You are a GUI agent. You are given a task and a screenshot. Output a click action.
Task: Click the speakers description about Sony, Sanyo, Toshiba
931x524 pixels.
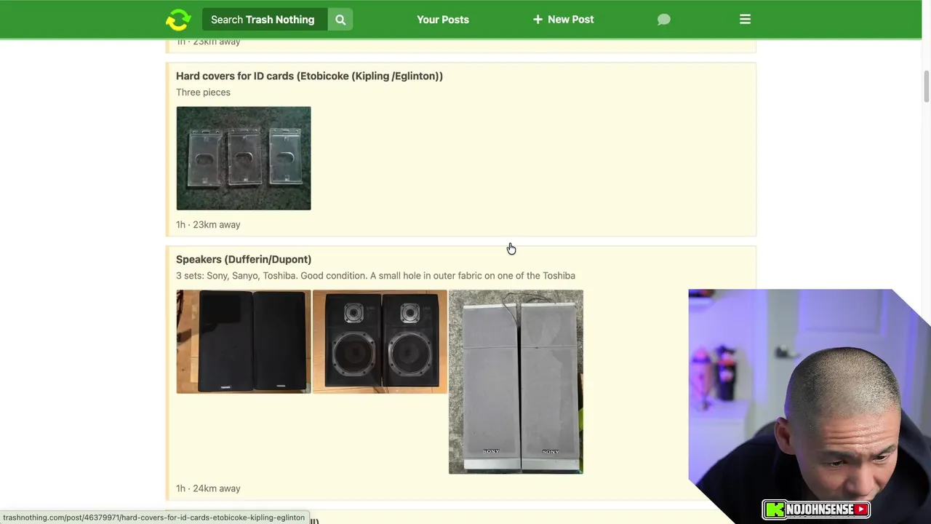pyautogui.click(x=375, y=276)
